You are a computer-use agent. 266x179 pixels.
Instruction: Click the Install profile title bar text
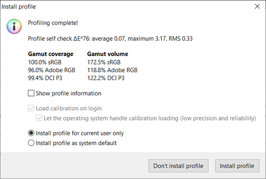(19, 6)
